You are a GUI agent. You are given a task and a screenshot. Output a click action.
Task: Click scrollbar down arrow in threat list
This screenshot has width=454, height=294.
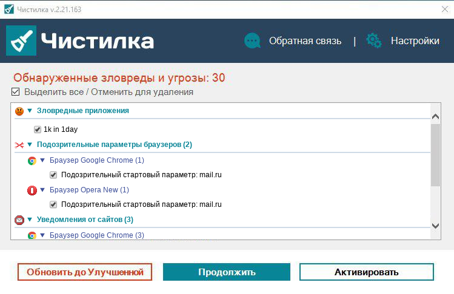pyautogui.click(x=435, y=226)
